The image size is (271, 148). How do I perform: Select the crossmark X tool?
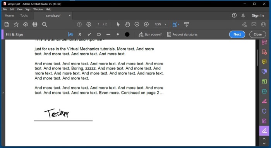coord(80,34)
